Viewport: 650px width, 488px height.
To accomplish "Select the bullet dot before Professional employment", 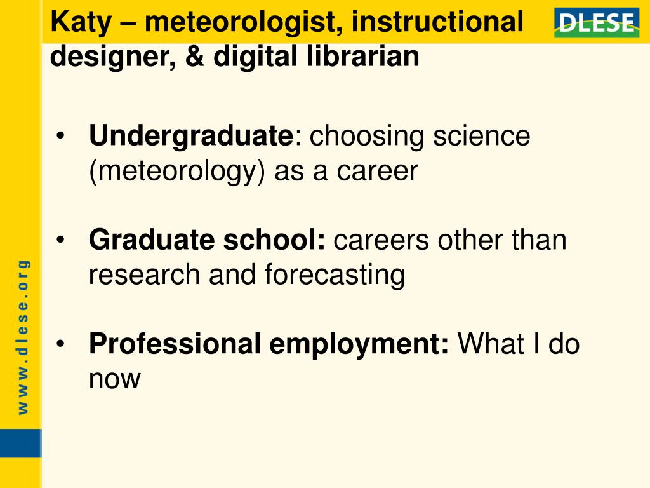I will [61, 344].
